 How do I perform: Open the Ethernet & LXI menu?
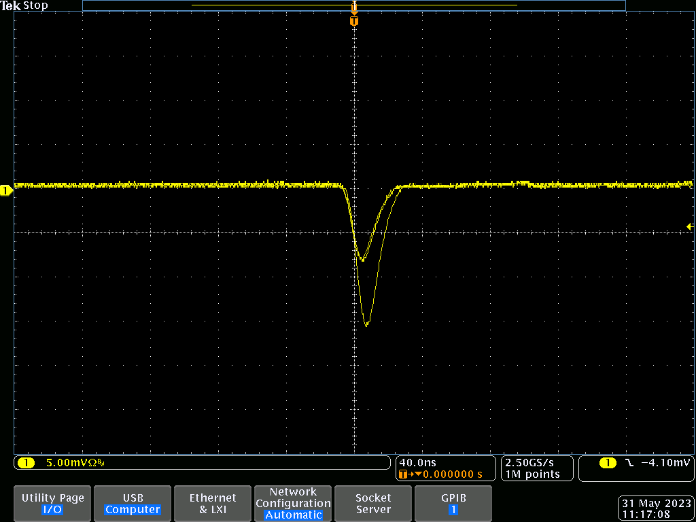coord(213,504)
